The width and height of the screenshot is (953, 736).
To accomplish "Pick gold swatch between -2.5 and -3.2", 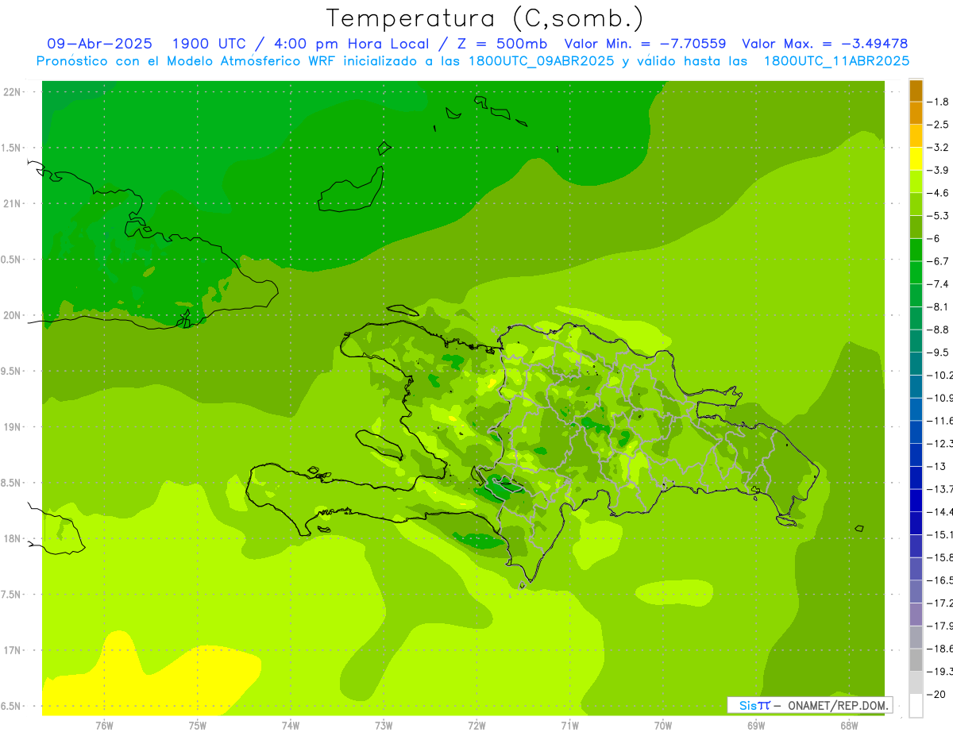I will [x=916, y=137].
